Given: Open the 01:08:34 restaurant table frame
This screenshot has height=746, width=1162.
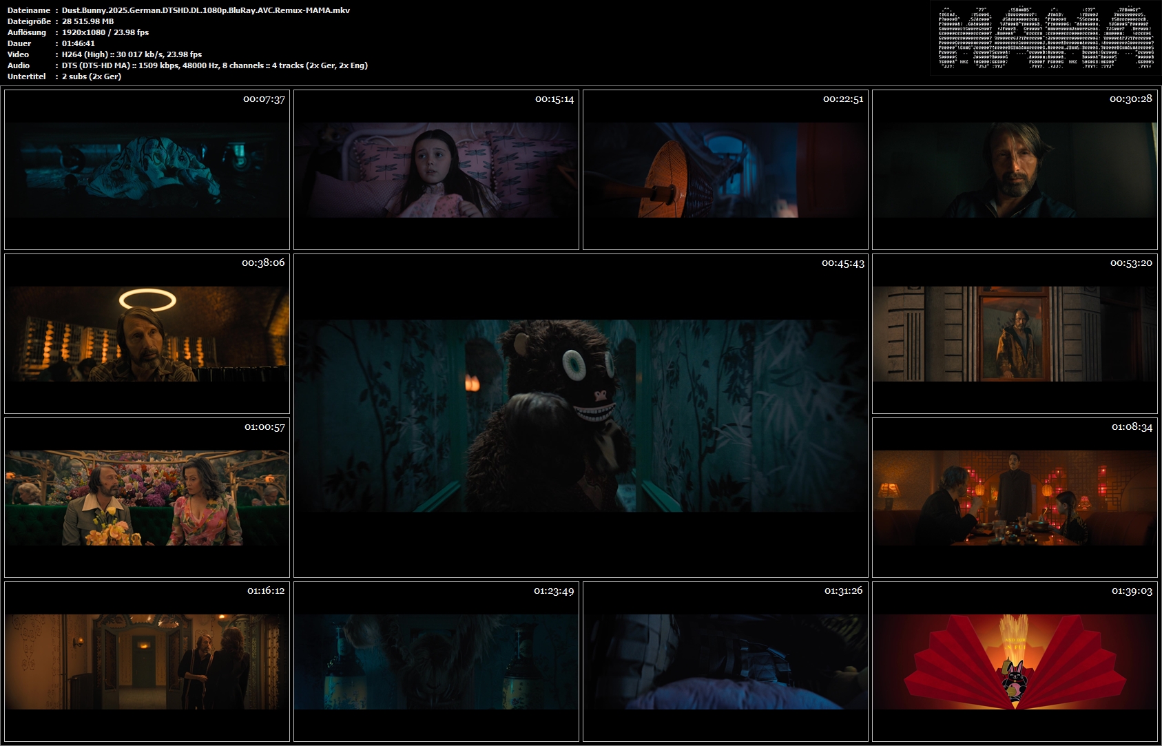Looking at the screenshot, I should click(1015, 497).
